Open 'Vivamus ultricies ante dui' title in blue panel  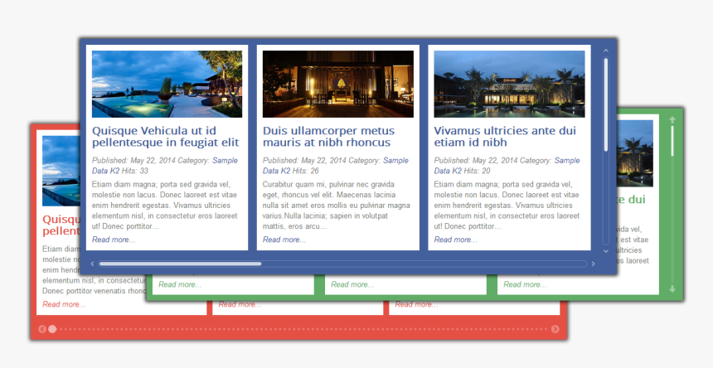(505, 137)
